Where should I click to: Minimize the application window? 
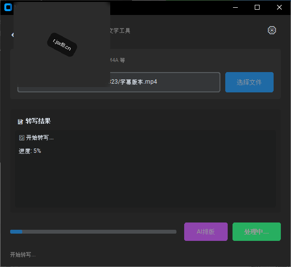point(235,7)
